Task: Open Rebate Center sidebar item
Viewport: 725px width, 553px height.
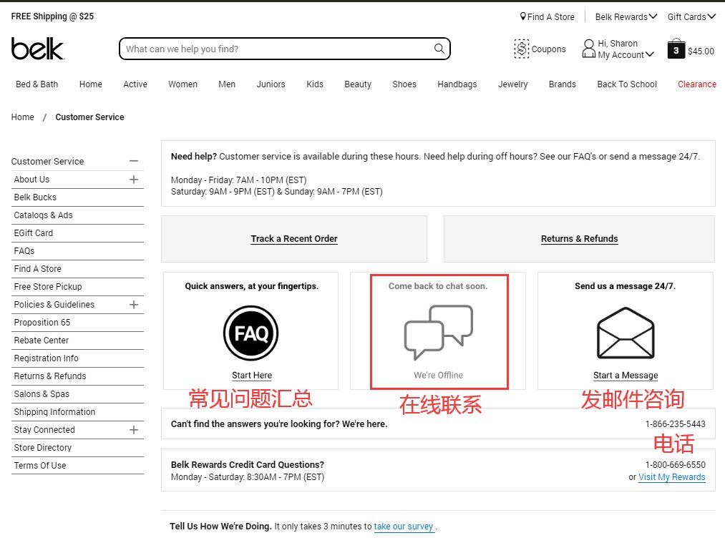Action: (41, 341)
